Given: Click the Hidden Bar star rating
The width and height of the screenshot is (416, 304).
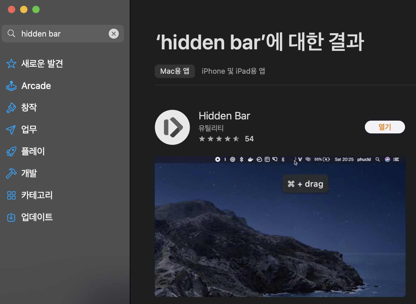Looking at the screenshot, I should pos(219,139).
